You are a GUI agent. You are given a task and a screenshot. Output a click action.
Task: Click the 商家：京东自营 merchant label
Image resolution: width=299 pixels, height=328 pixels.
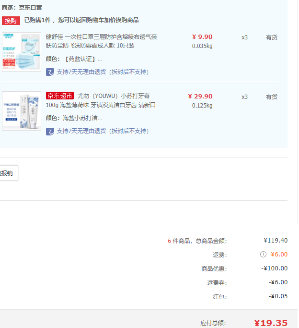click(22, 8)
